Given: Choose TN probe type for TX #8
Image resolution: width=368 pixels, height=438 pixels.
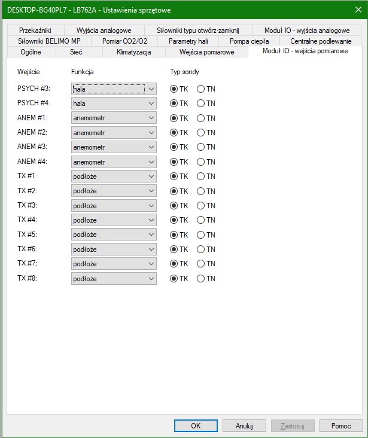Looking at the screenshot, I should coord(201,278).
